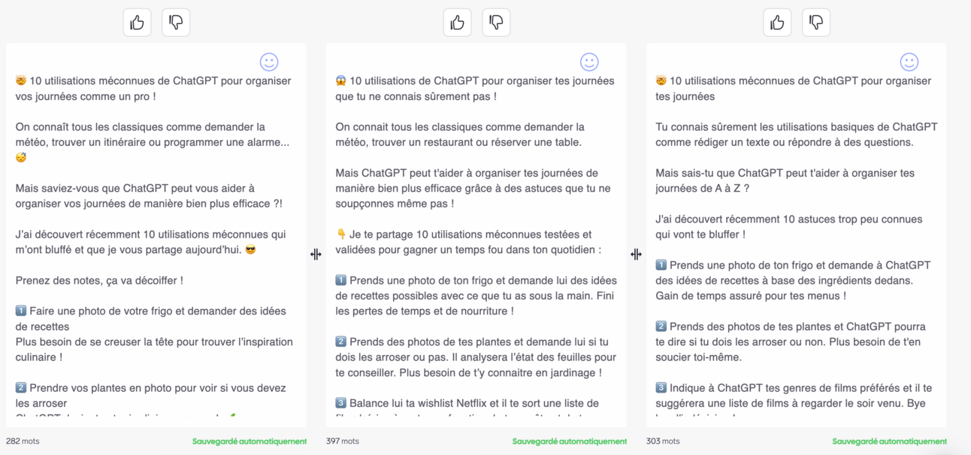971x455 pixels.
Task: Click the paragraph "On connaît tous les classiques" mentioning alarme
Action: tap(153, 142)
